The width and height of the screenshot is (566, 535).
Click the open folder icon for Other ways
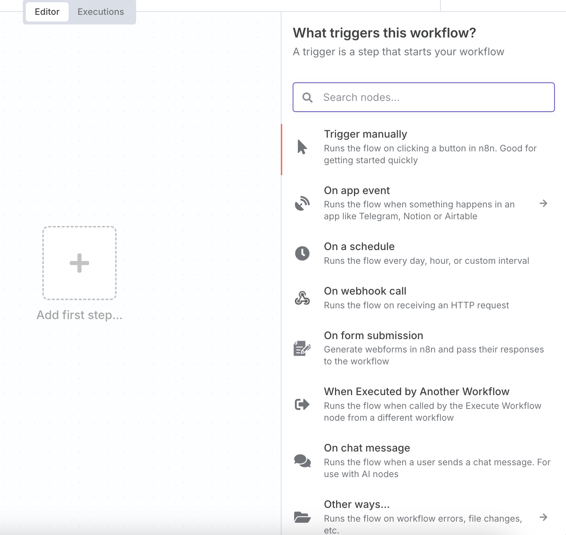click(x=302, y=517)
